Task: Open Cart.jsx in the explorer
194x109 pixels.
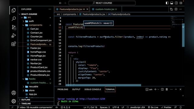Action: (x=35, y=29)
